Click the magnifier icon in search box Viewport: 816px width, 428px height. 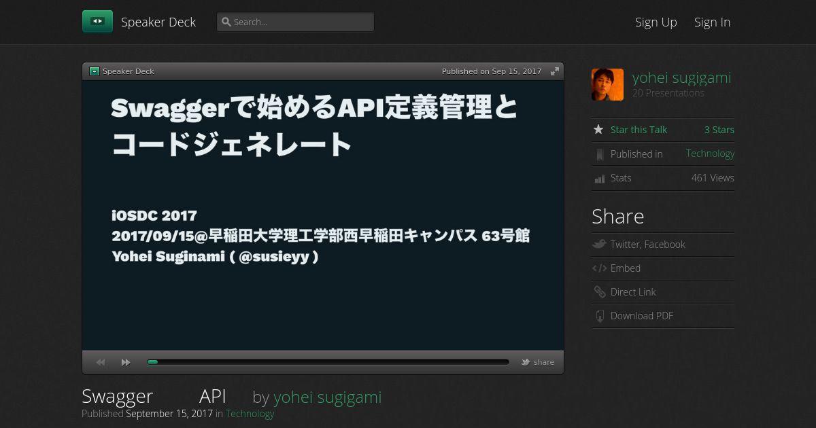click(226, 22)
